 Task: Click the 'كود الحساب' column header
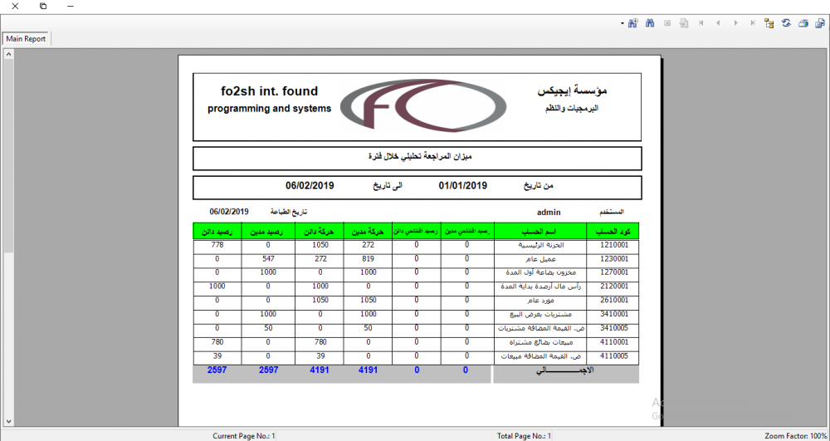pyautogui.click(x=613, y=232)
